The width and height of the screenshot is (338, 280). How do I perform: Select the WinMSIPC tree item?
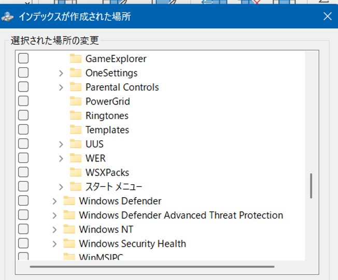101,257
